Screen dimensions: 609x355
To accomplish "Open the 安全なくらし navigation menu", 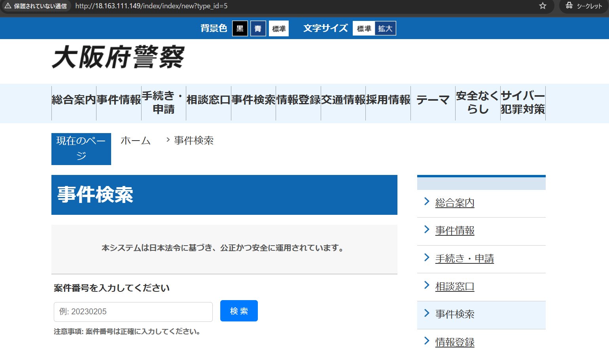I will pos(478,103).
